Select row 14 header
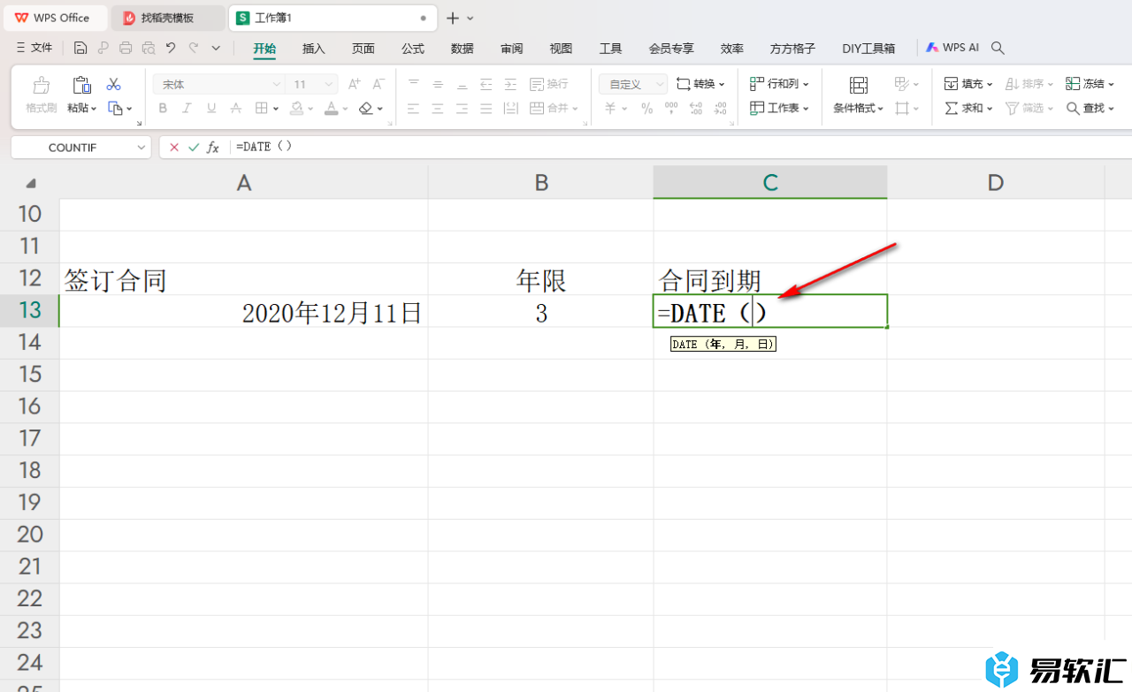 pyautogui.click(x=29, y=342)
